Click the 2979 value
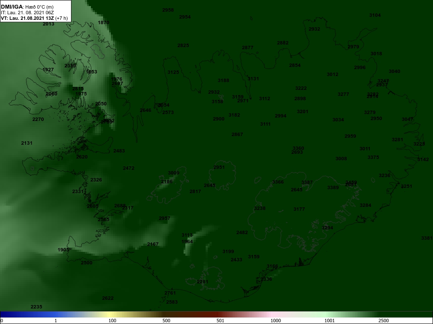 (x=353, y=47)
